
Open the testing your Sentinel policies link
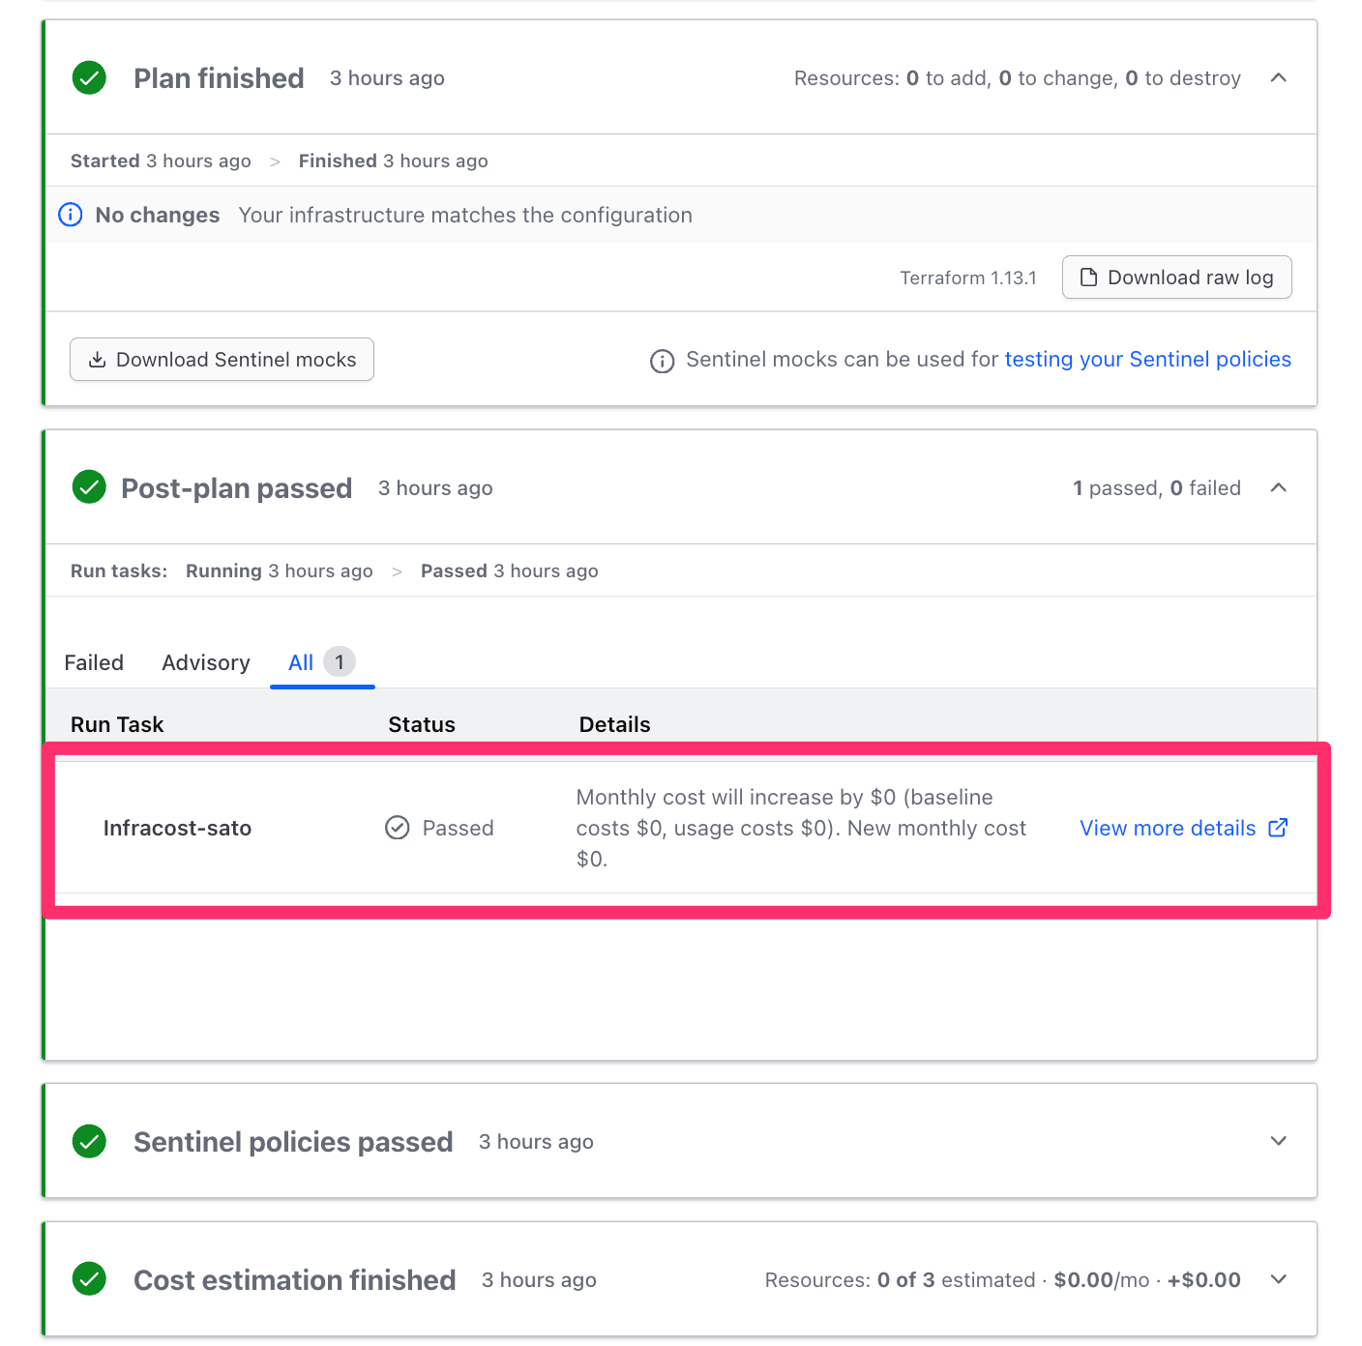(1147, 360)
